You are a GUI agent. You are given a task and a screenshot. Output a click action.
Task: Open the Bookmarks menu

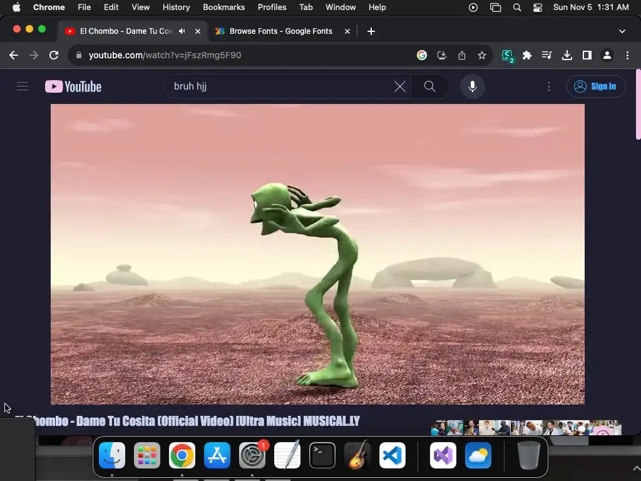tap(224, 8)
